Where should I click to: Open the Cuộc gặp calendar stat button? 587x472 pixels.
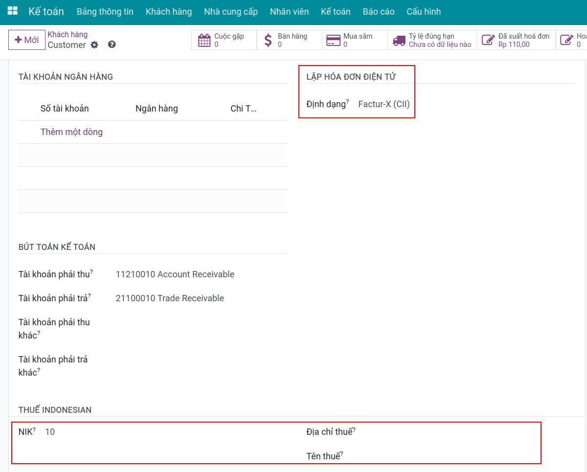tap(224, 40)
